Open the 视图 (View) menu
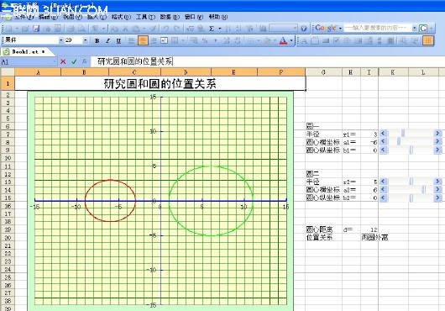Screen dimensions: 445x311 tap(72, 17)
